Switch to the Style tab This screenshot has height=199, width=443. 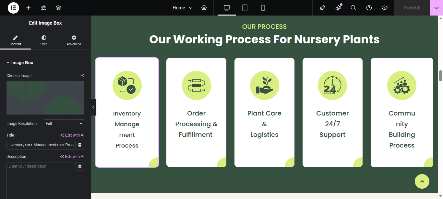point(44,40)
